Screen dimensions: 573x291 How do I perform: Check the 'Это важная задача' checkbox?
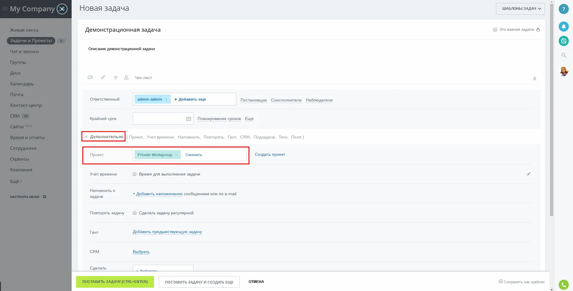click(495, 30)
